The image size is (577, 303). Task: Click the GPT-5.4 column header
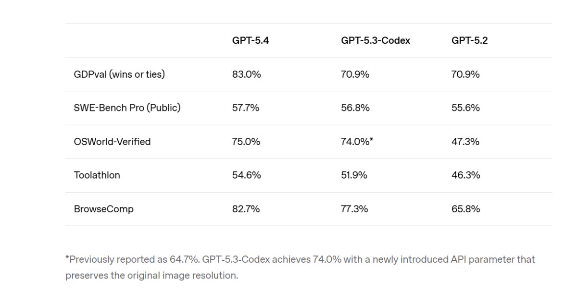point(251,41)
